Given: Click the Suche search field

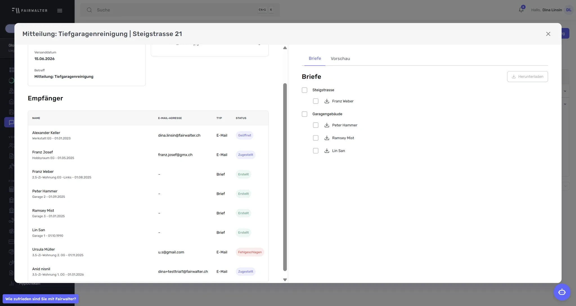Looking at the screenshot, I should (x=180, y=10).
